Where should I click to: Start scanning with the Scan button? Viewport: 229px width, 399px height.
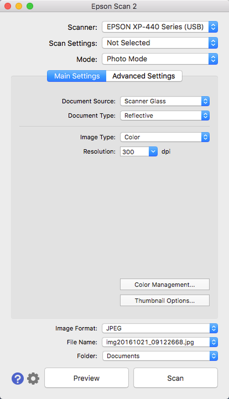click(175, 378)
